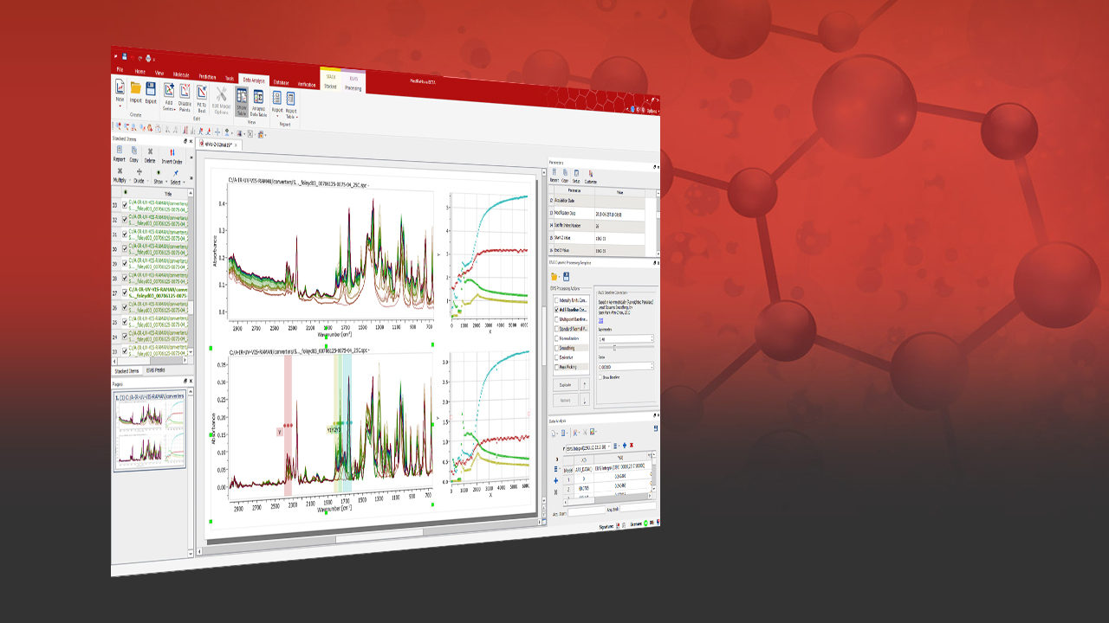This screenshot has width=1109, height=623.
Task: Click the Edit Model Options icon
Action: click(x=222, y=93)
